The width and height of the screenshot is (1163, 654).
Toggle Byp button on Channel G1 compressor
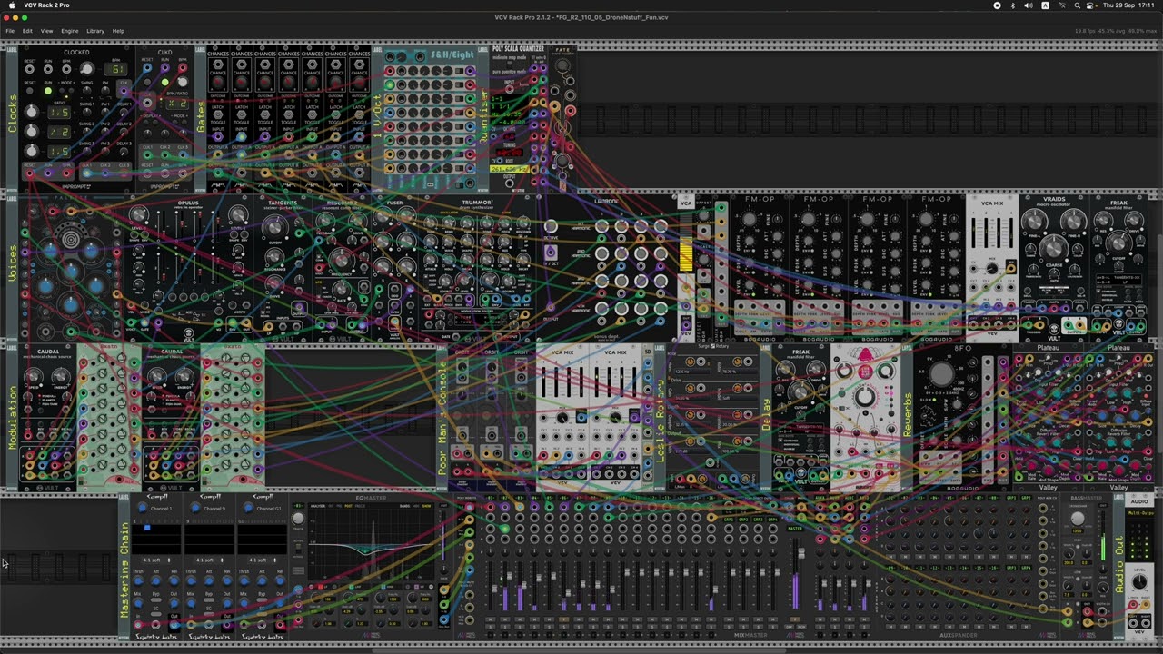[262, 602]
